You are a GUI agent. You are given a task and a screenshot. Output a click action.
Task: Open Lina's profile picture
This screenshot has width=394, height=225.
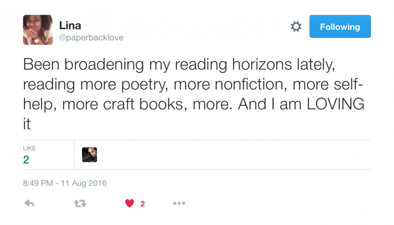tap(38, 30)
